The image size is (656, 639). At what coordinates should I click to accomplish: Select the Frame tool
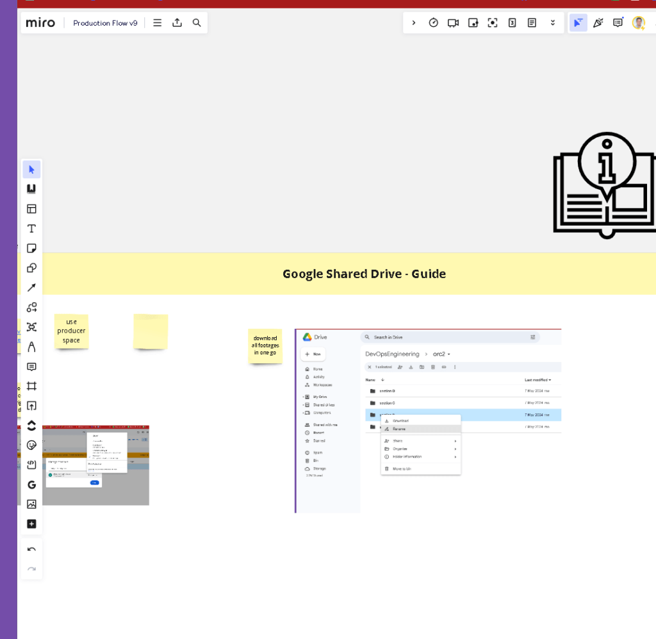(31, 386)
